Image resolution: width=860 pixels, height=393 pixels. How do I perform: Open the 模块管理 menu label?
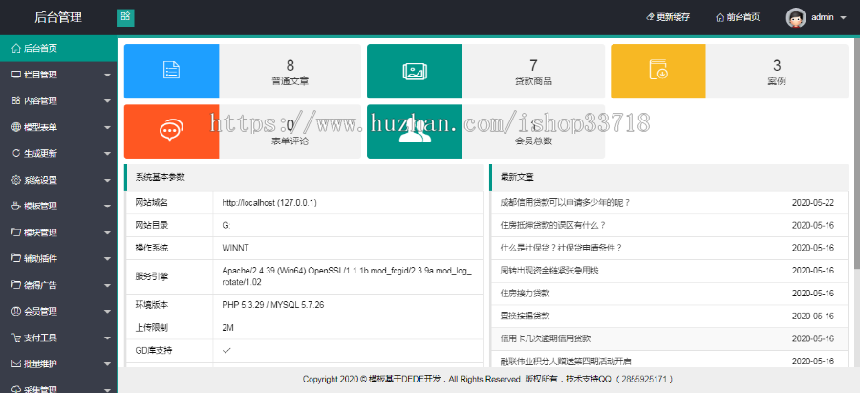(x=40, y=232)
